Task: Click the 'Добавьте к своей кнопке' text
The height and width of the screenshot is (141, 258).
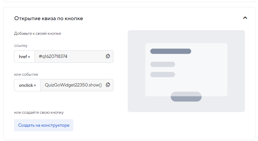Action: click(x=37, y=33)
